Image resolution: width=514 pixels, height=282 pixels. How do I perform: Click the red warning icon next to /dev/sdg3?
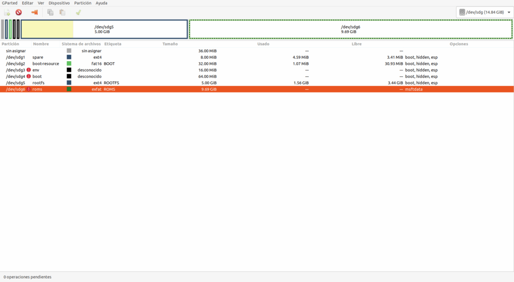tap(29, 70)
